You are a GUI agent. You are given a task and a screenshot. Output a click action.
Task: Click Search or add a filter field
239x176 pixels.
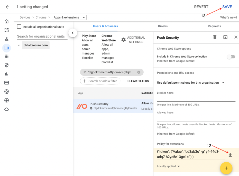click(100, 81)
